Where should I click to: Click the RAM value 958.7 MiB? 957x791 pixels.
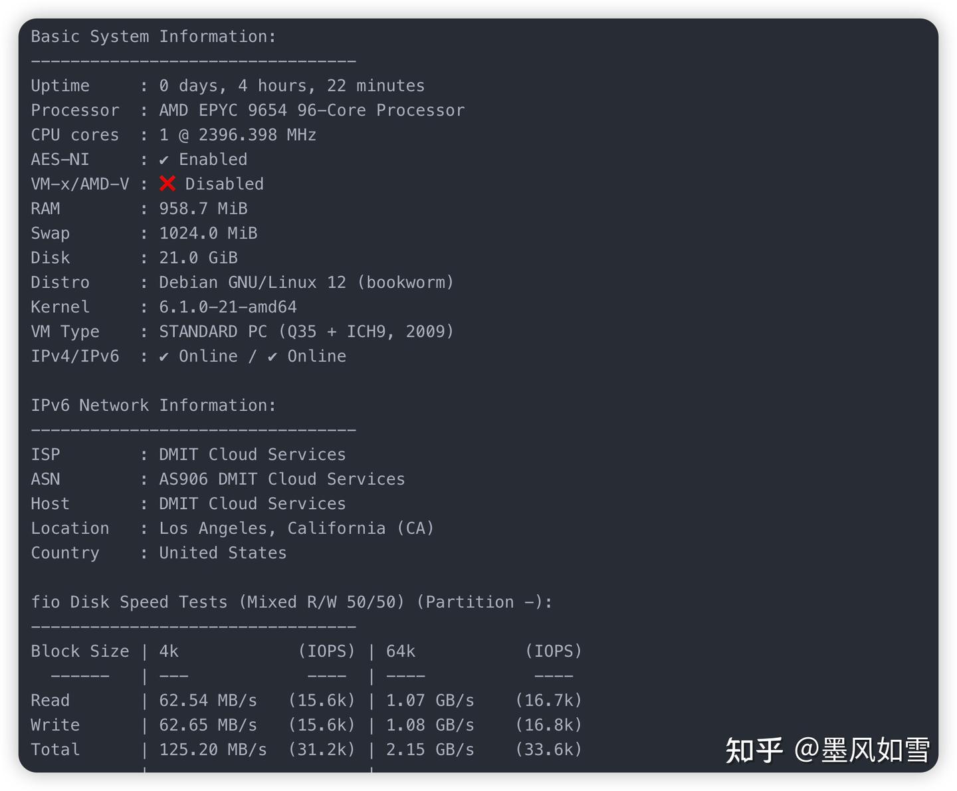[x=203, y=209]
